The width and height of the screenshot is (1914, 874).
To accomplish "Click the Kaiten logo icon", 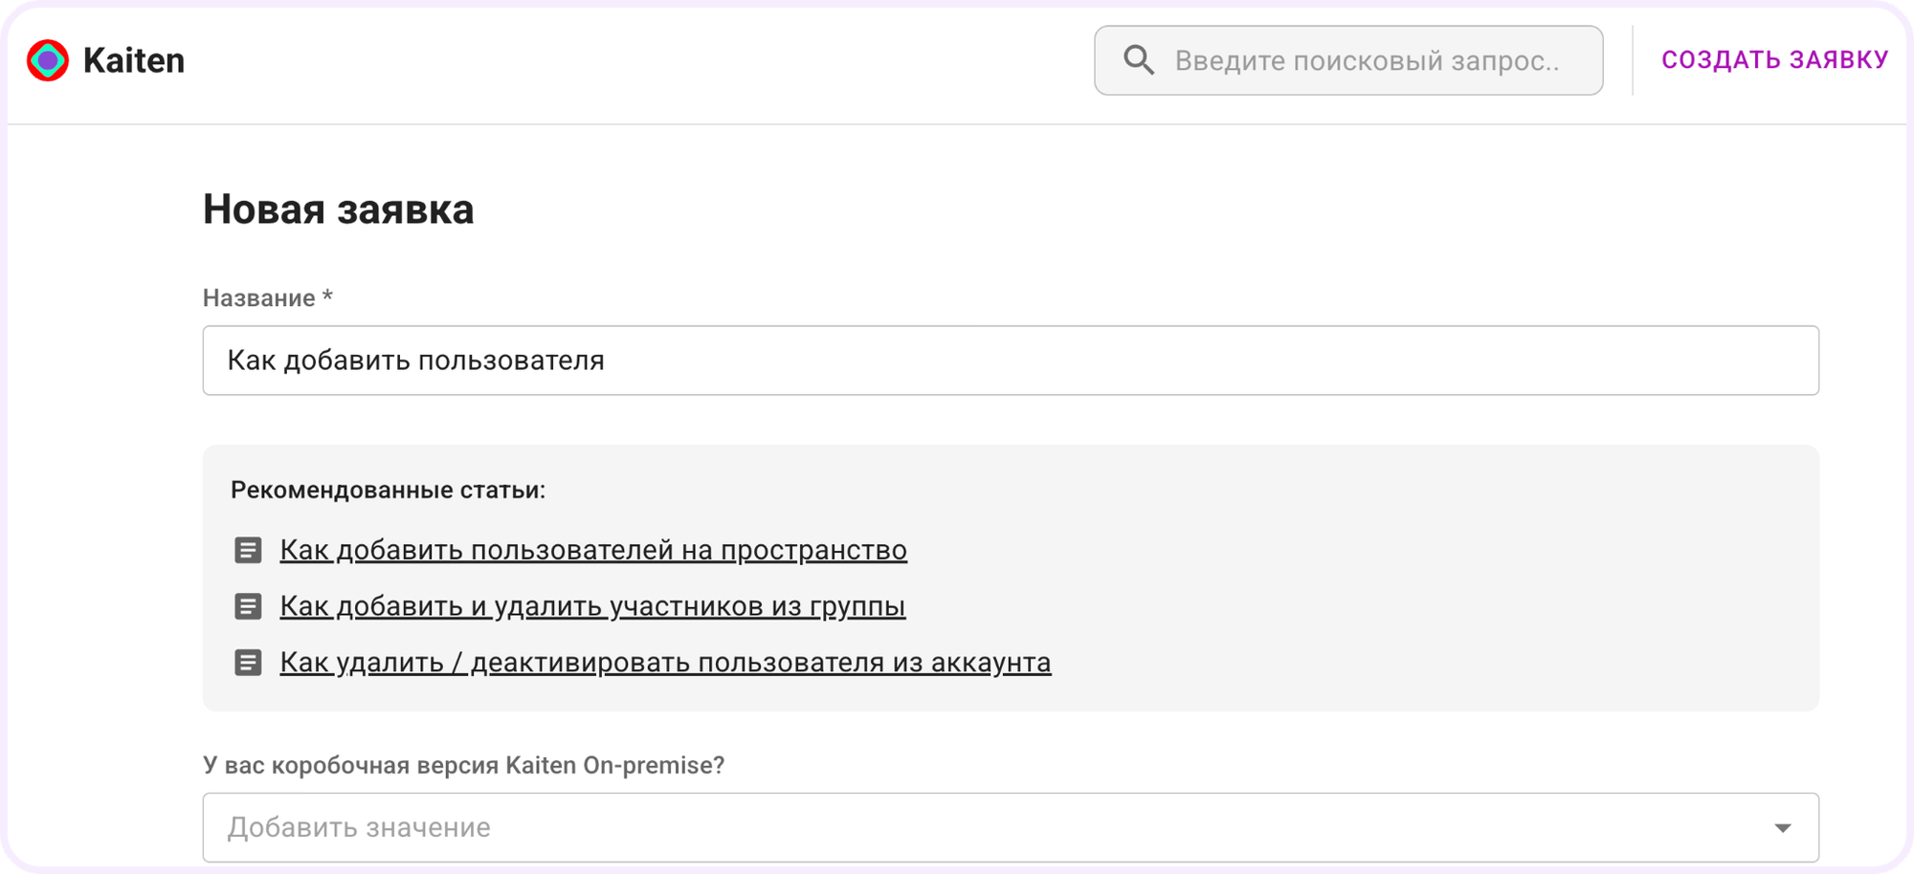I will [48, 60].
